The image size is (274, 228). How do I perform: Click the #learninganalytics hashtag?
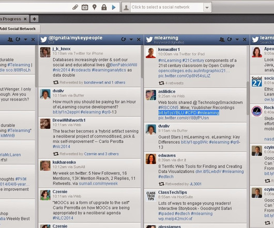point(109,70)
